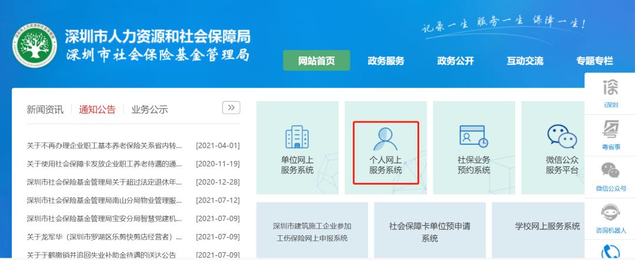Screen dimensions: 635x260
Task: Switch to the 新闻资讯 tab
Action: coord(45,109)
